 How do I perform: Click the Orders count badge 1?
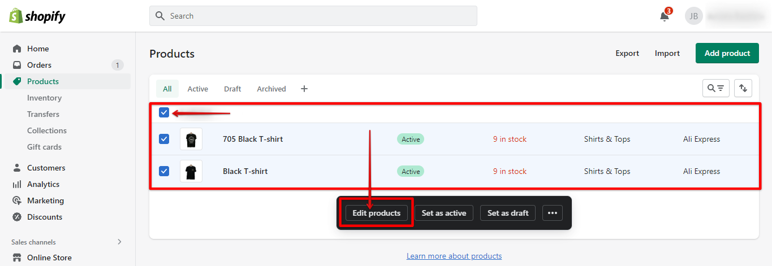coord(118,65)
